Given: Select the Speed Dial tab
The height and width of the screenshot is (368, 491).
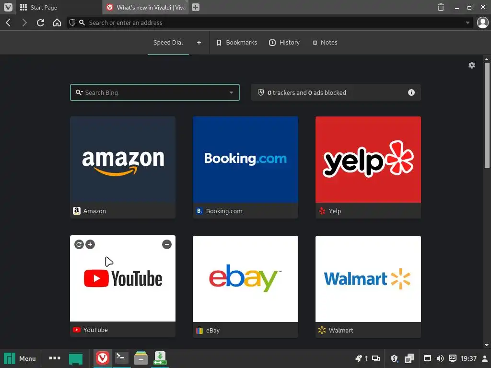Looking at the screenshot, I should pyautogui.click(x=168, y=43).
